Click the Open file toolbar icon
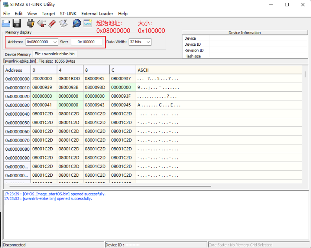This screenshot has height=248, width=311. point(6,23)
